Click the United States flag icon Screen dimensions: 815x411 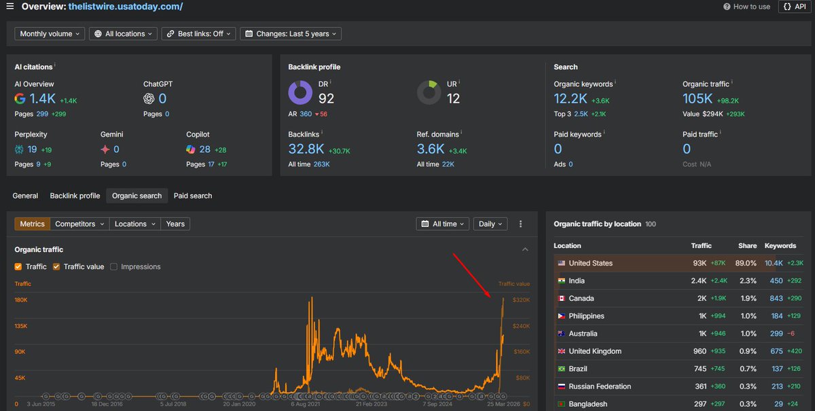point(561,263)
